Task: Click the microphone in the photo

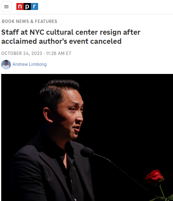Action: (x=87, y=152)
